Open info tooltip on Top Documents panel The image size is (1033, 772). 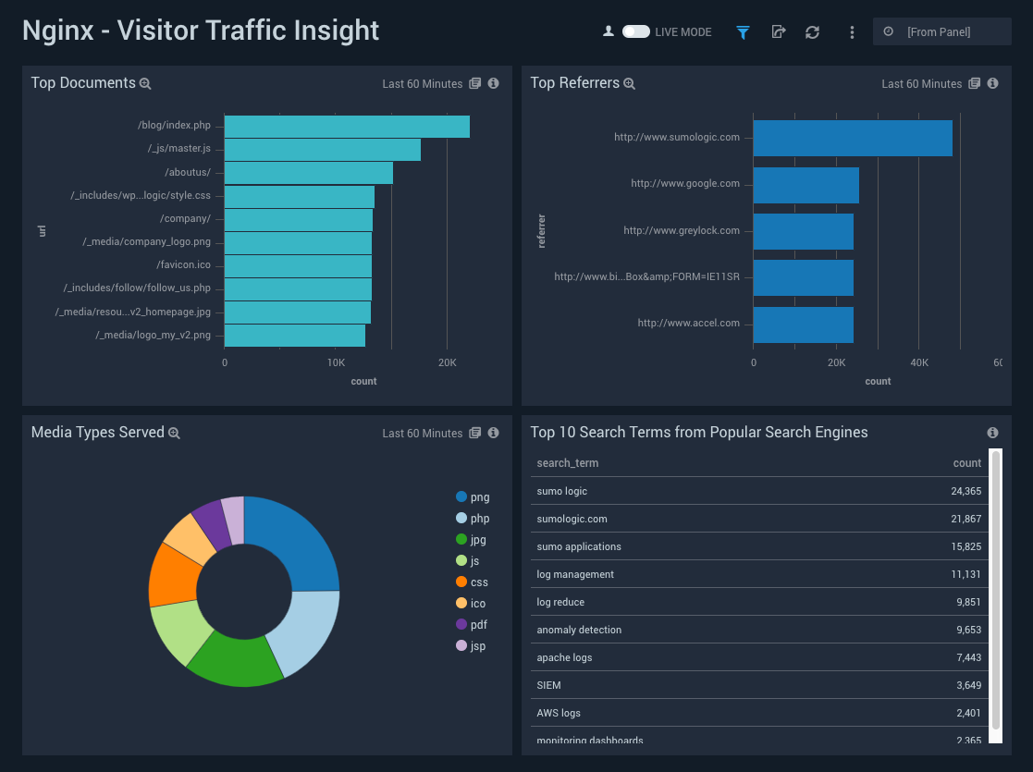pyautogui.click(x=493, y=83)
